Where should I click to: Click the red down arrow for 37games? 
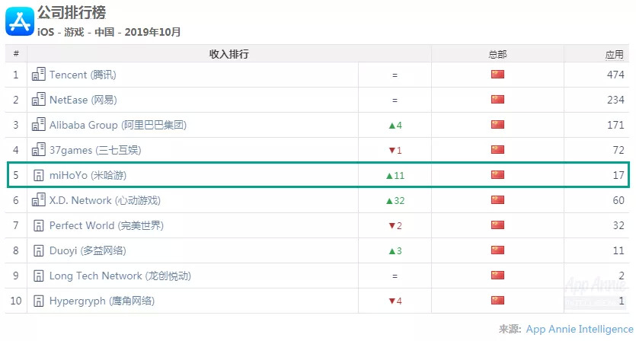[x=392, y=150]
